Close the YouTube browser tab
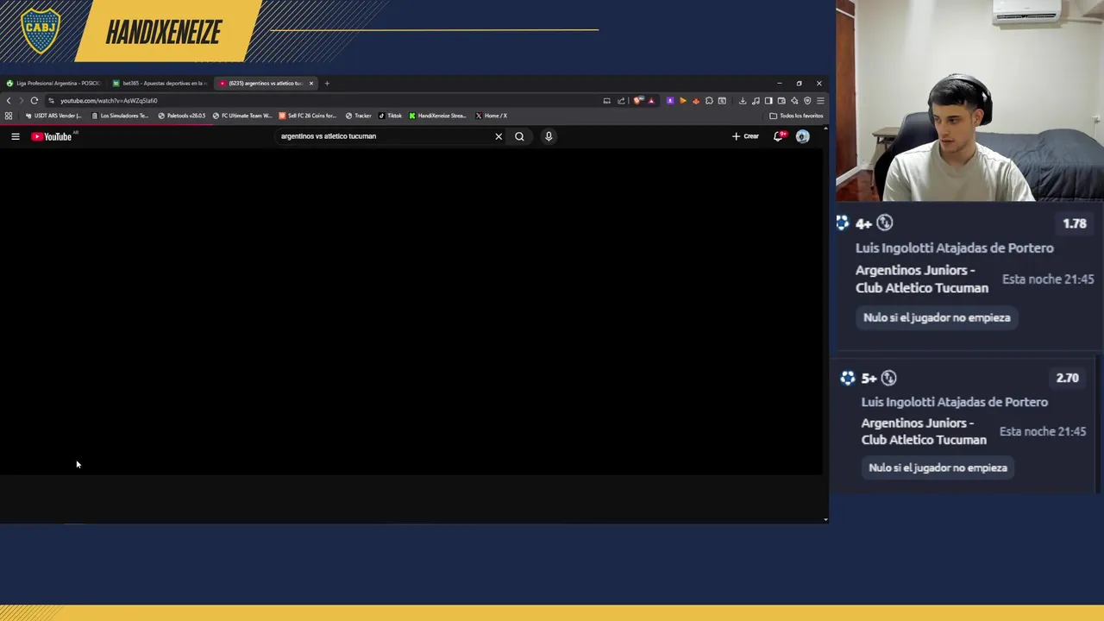Image resolution: width=1104 pixels, height=621 pixels. tap(311, 84)
